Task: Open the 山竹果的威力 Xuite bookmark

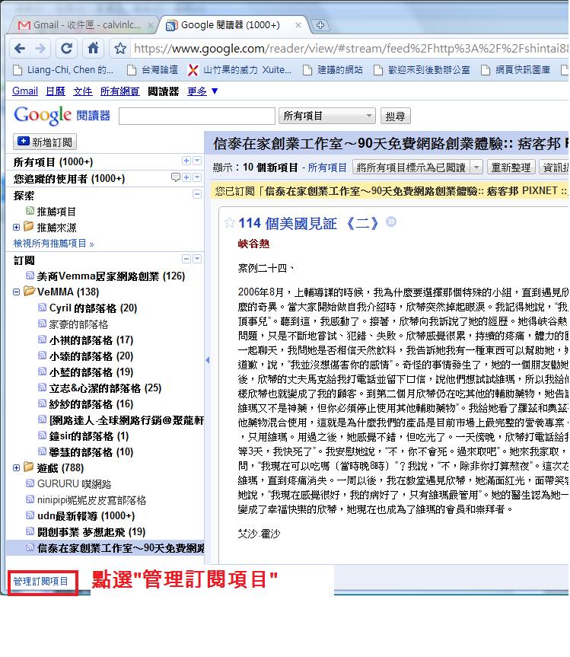Action: [x=240, y=70]
